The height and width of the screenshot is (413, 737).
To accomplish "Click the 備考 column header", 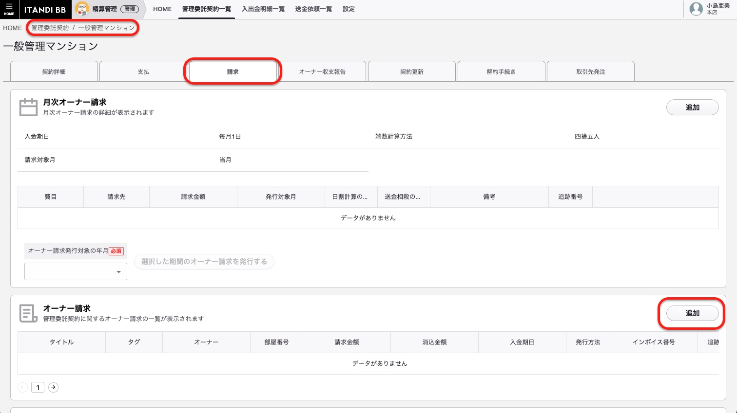I will point(489,197).
